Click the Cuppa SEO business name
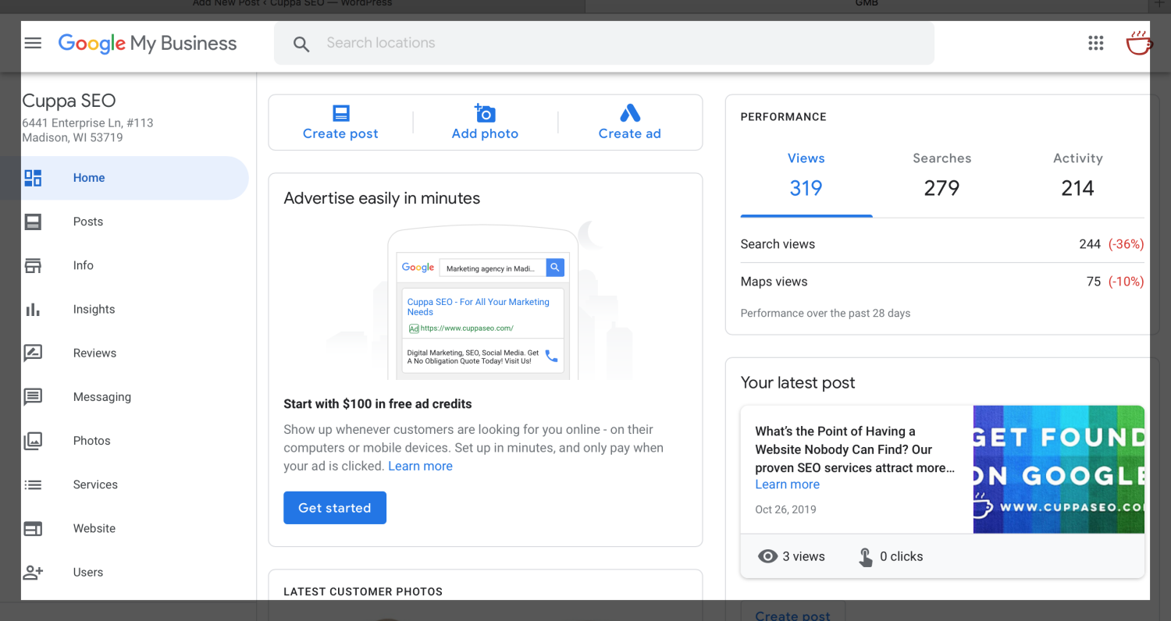 (69, 101)
